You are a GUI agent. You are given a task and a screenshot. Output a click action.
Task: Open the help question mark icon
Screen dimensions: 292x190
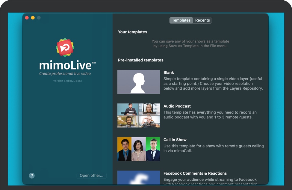32,176
